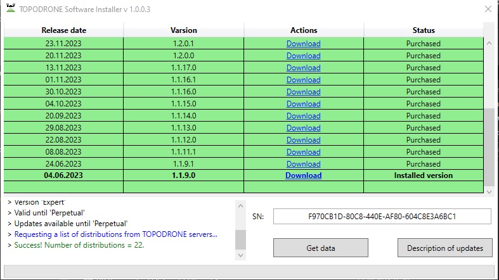Click the SN serial number field
This screenshot has height=280, width=499.
[382, 217]
